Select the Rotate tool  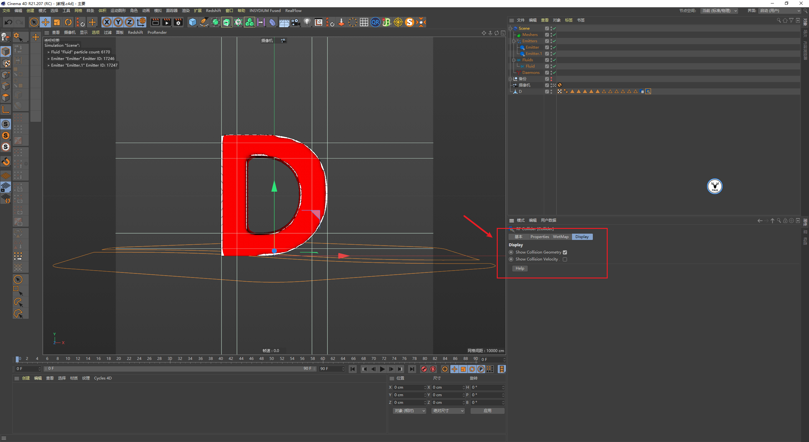[68, 22]
